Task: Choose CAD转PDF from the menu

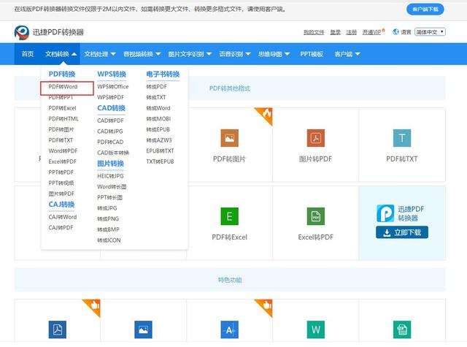Action: [110, 121]
